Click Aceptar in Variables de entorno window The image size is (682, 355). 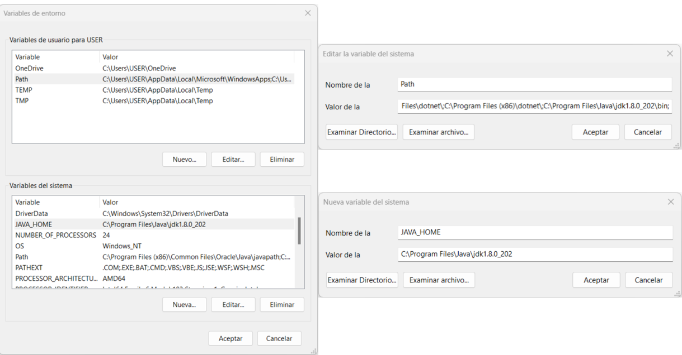230,339
